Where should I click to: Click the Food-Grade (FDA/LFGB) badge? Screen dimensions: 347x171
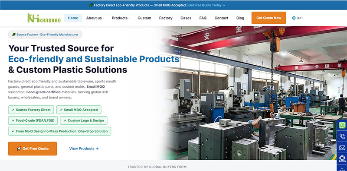33,120
